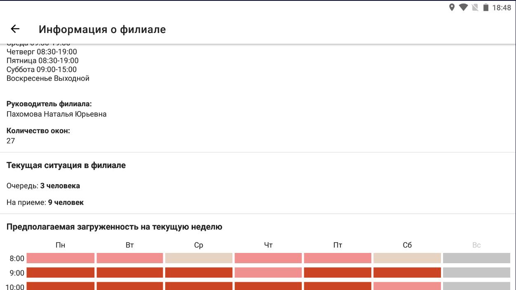Viewport: 516px width, 290px height.
Task: Tap Saturday 8:00 beige load cell
Action: click(x=407, y=258)
